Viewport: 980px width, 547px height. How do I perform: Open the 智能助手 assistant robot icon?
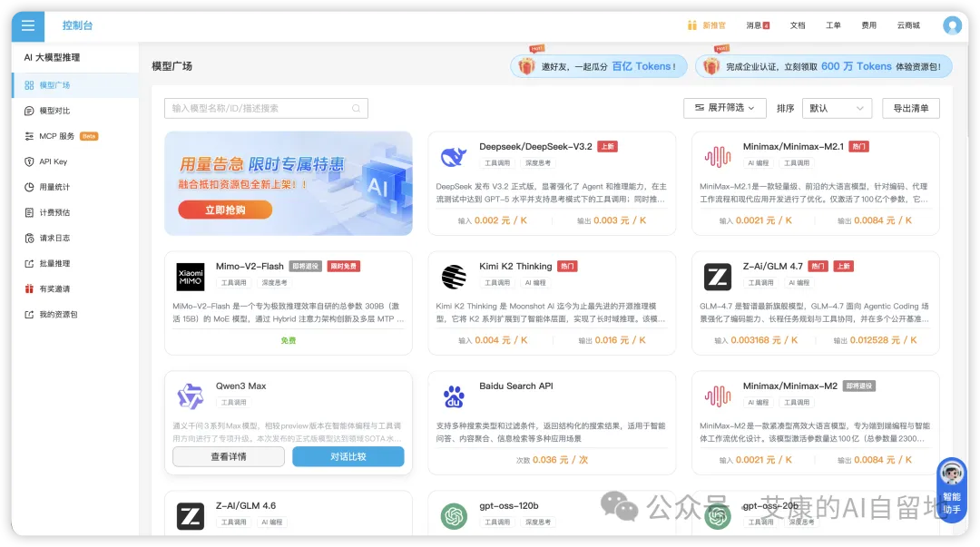[x=951, y=474]
